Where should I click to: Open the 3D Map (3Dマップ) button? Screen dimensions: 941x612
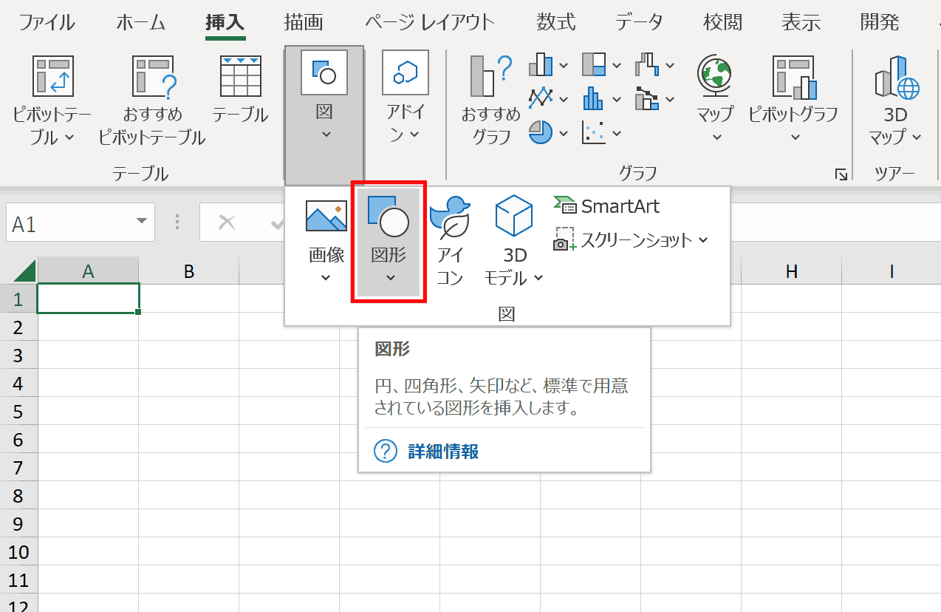pyautogui.click(x=896, y=99)
